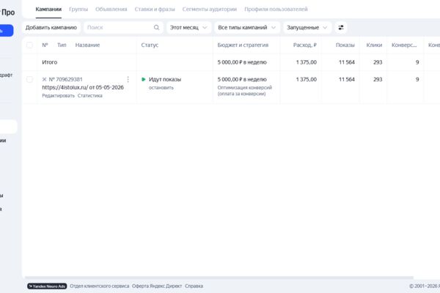This screenshot has height=293, width=440.
Task: Open Ставки и фразы tab
Action: (x=155, y=10)
